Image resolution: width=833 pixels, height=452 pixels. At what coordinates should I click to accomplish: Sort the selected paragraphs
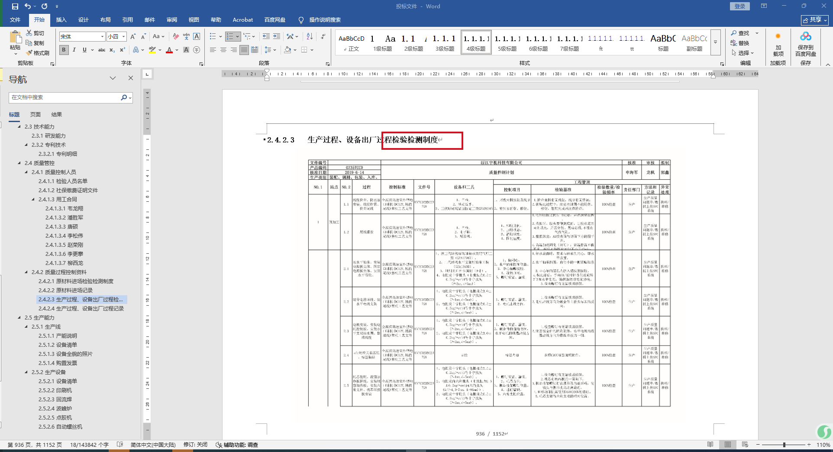pyautogui.click(x=310, y=37)
